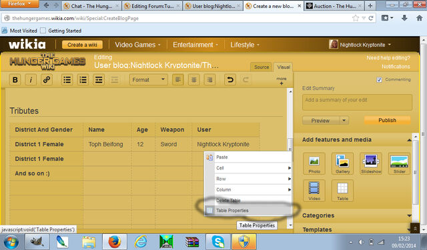Expand more toolbar options
Viewport: 427px width, 250px height.
tap(282, 81)
